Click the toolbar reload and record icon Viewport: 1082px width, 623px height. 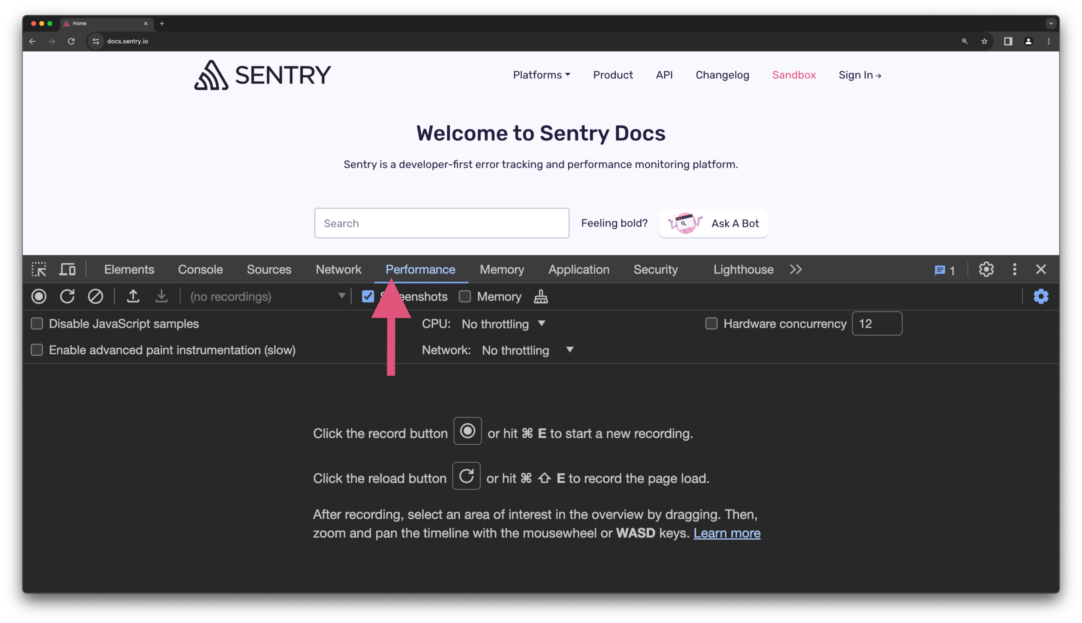click(67, 297)
